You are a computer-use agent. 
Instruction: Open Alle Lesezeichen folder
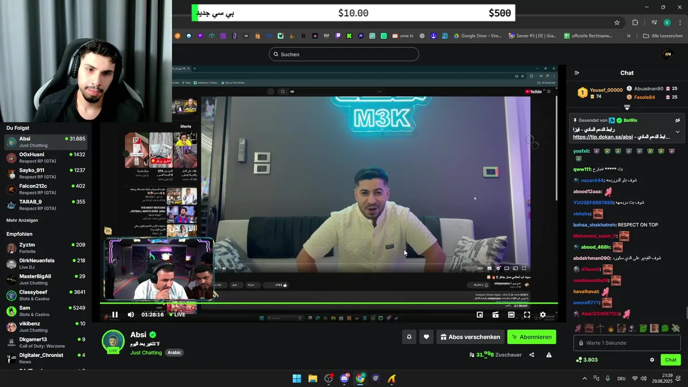(x=663, y=36)
